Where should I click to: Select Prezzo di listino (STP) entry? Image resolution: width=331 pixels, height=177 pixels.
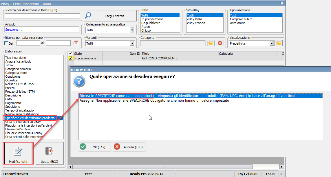34,92
